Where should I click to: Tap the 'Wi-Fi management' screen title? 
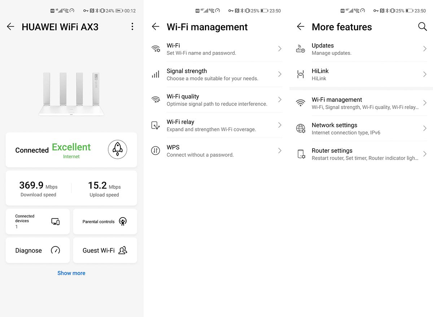(207, 27)
